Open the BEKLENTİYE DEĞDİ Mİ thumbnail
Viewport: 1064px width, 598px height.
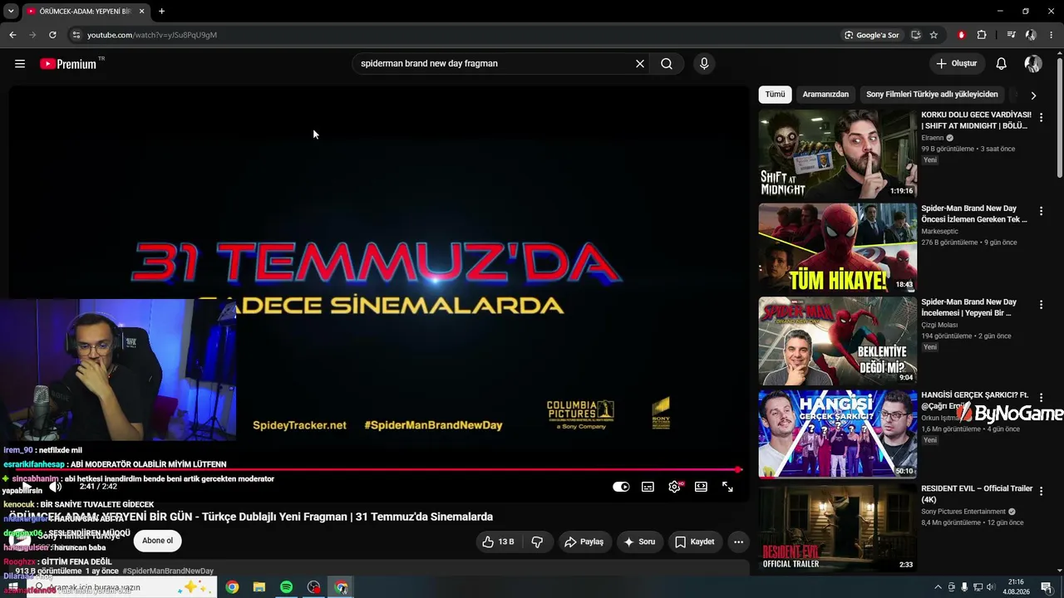click(x=838, y=341)
